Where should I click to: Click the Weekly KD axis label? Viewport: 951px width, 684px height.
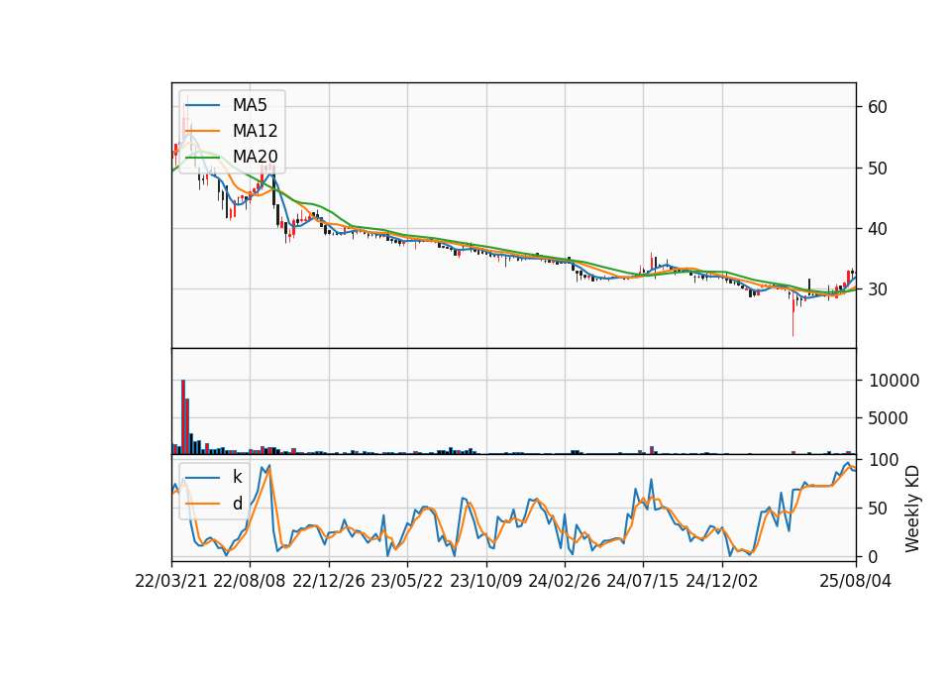[912, 509]
